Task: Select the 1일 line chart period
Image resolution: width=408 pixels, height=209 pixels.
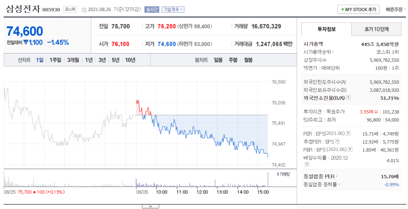Action: (40, 60)
